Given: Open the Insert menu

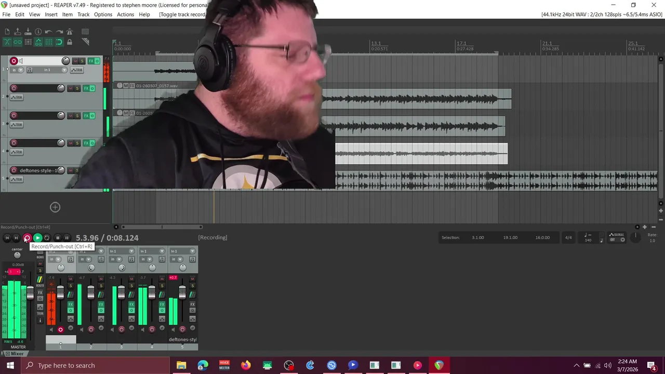Looking at the screenshot, I should 51,15.
